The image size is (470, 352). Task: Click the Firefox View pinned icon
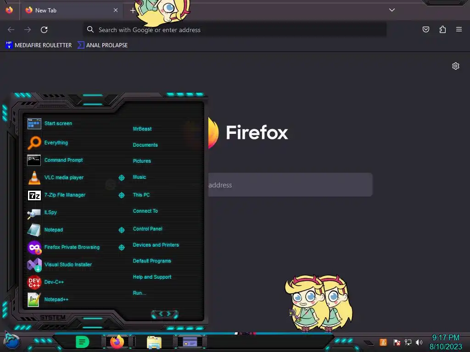[x=9, y=10]
